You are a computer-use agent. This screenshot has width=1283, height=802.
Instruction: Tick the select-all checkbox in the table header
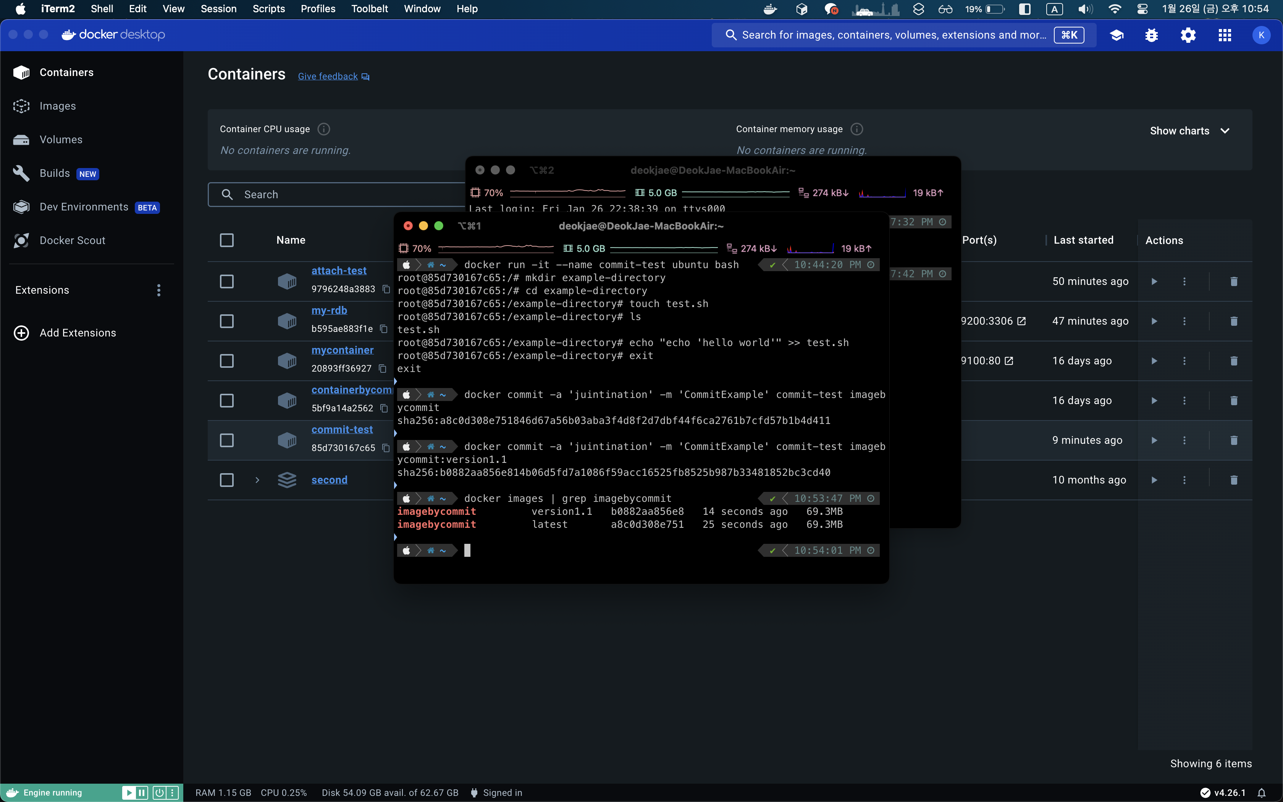(x=226, y=240)
